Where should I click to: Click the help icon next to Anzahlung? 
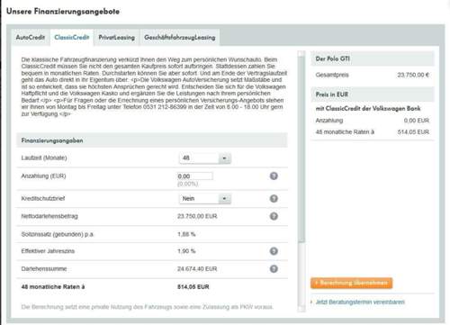[x=274, y=176]
